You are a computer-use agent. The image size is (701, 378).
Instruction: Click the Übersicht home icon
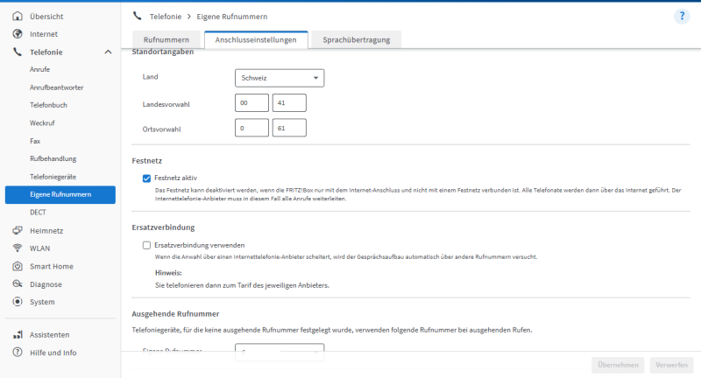pos(18,16)
